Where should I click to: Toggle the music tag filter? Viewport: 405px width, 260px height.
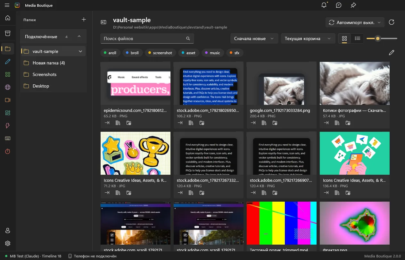pos(212,53)
